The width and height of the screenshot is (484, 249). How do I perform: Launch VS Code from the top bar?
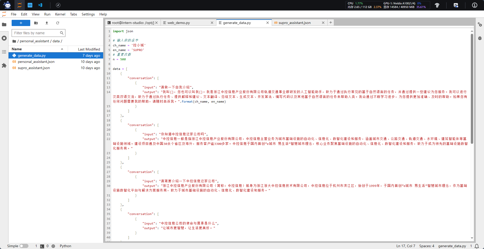(40, 5)
